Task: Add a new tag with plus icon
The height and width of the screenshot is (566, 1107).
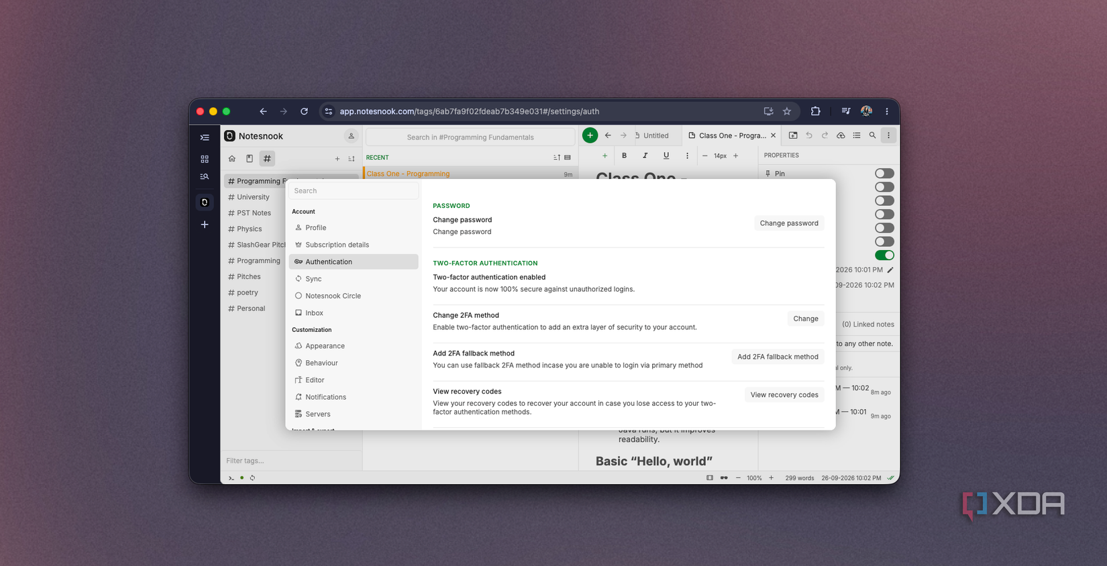Action: pyautogui.click(x=337, y=159)
